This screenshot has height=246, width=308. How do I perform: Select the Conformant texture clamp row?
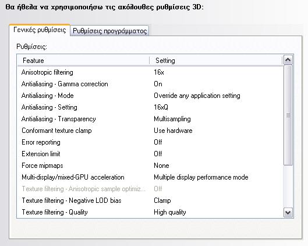(x=150, y=131)
